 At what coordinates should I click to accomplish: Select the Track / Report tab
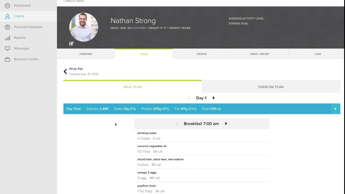click(260, 54)
